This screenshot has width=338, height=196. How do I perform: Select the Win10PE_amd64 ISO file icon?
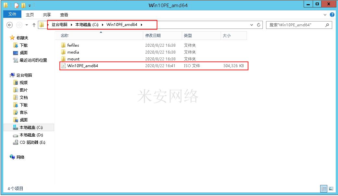tap(64, 66)
